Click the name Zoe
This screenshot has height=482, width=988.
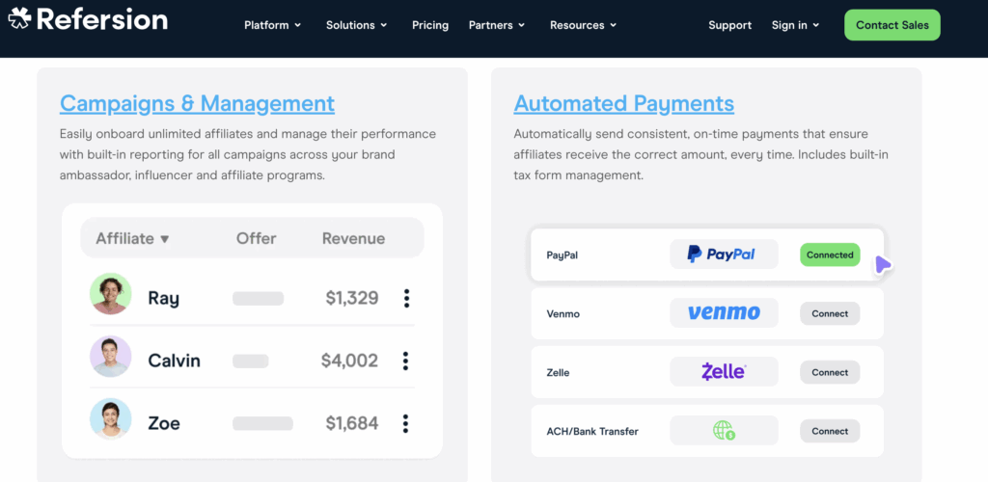click(164, 423)
